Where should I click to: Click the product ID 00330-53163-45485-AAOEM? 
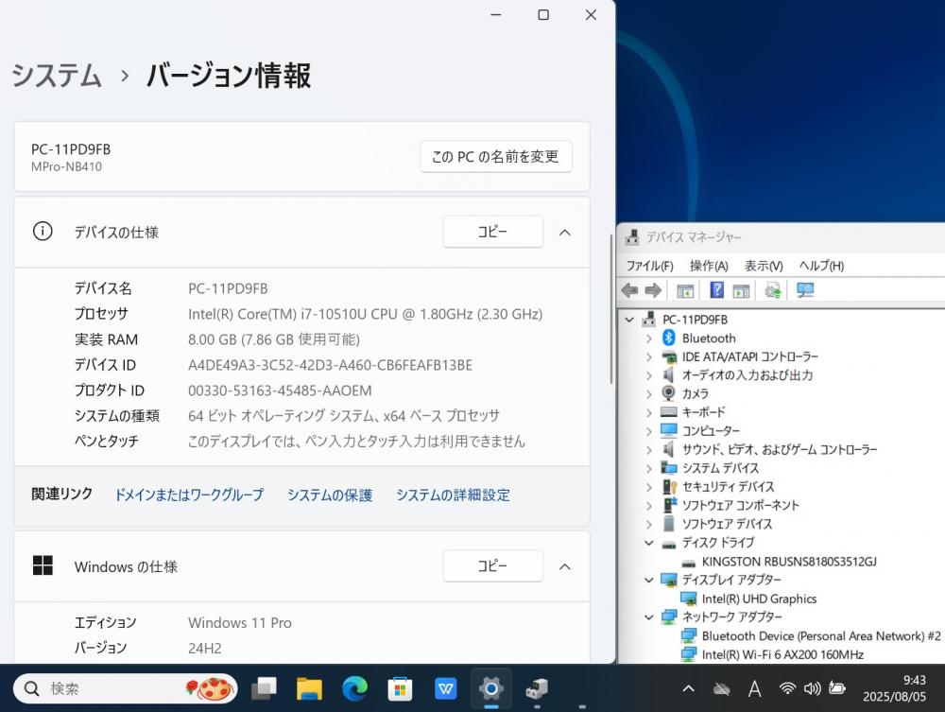point(280,391)
